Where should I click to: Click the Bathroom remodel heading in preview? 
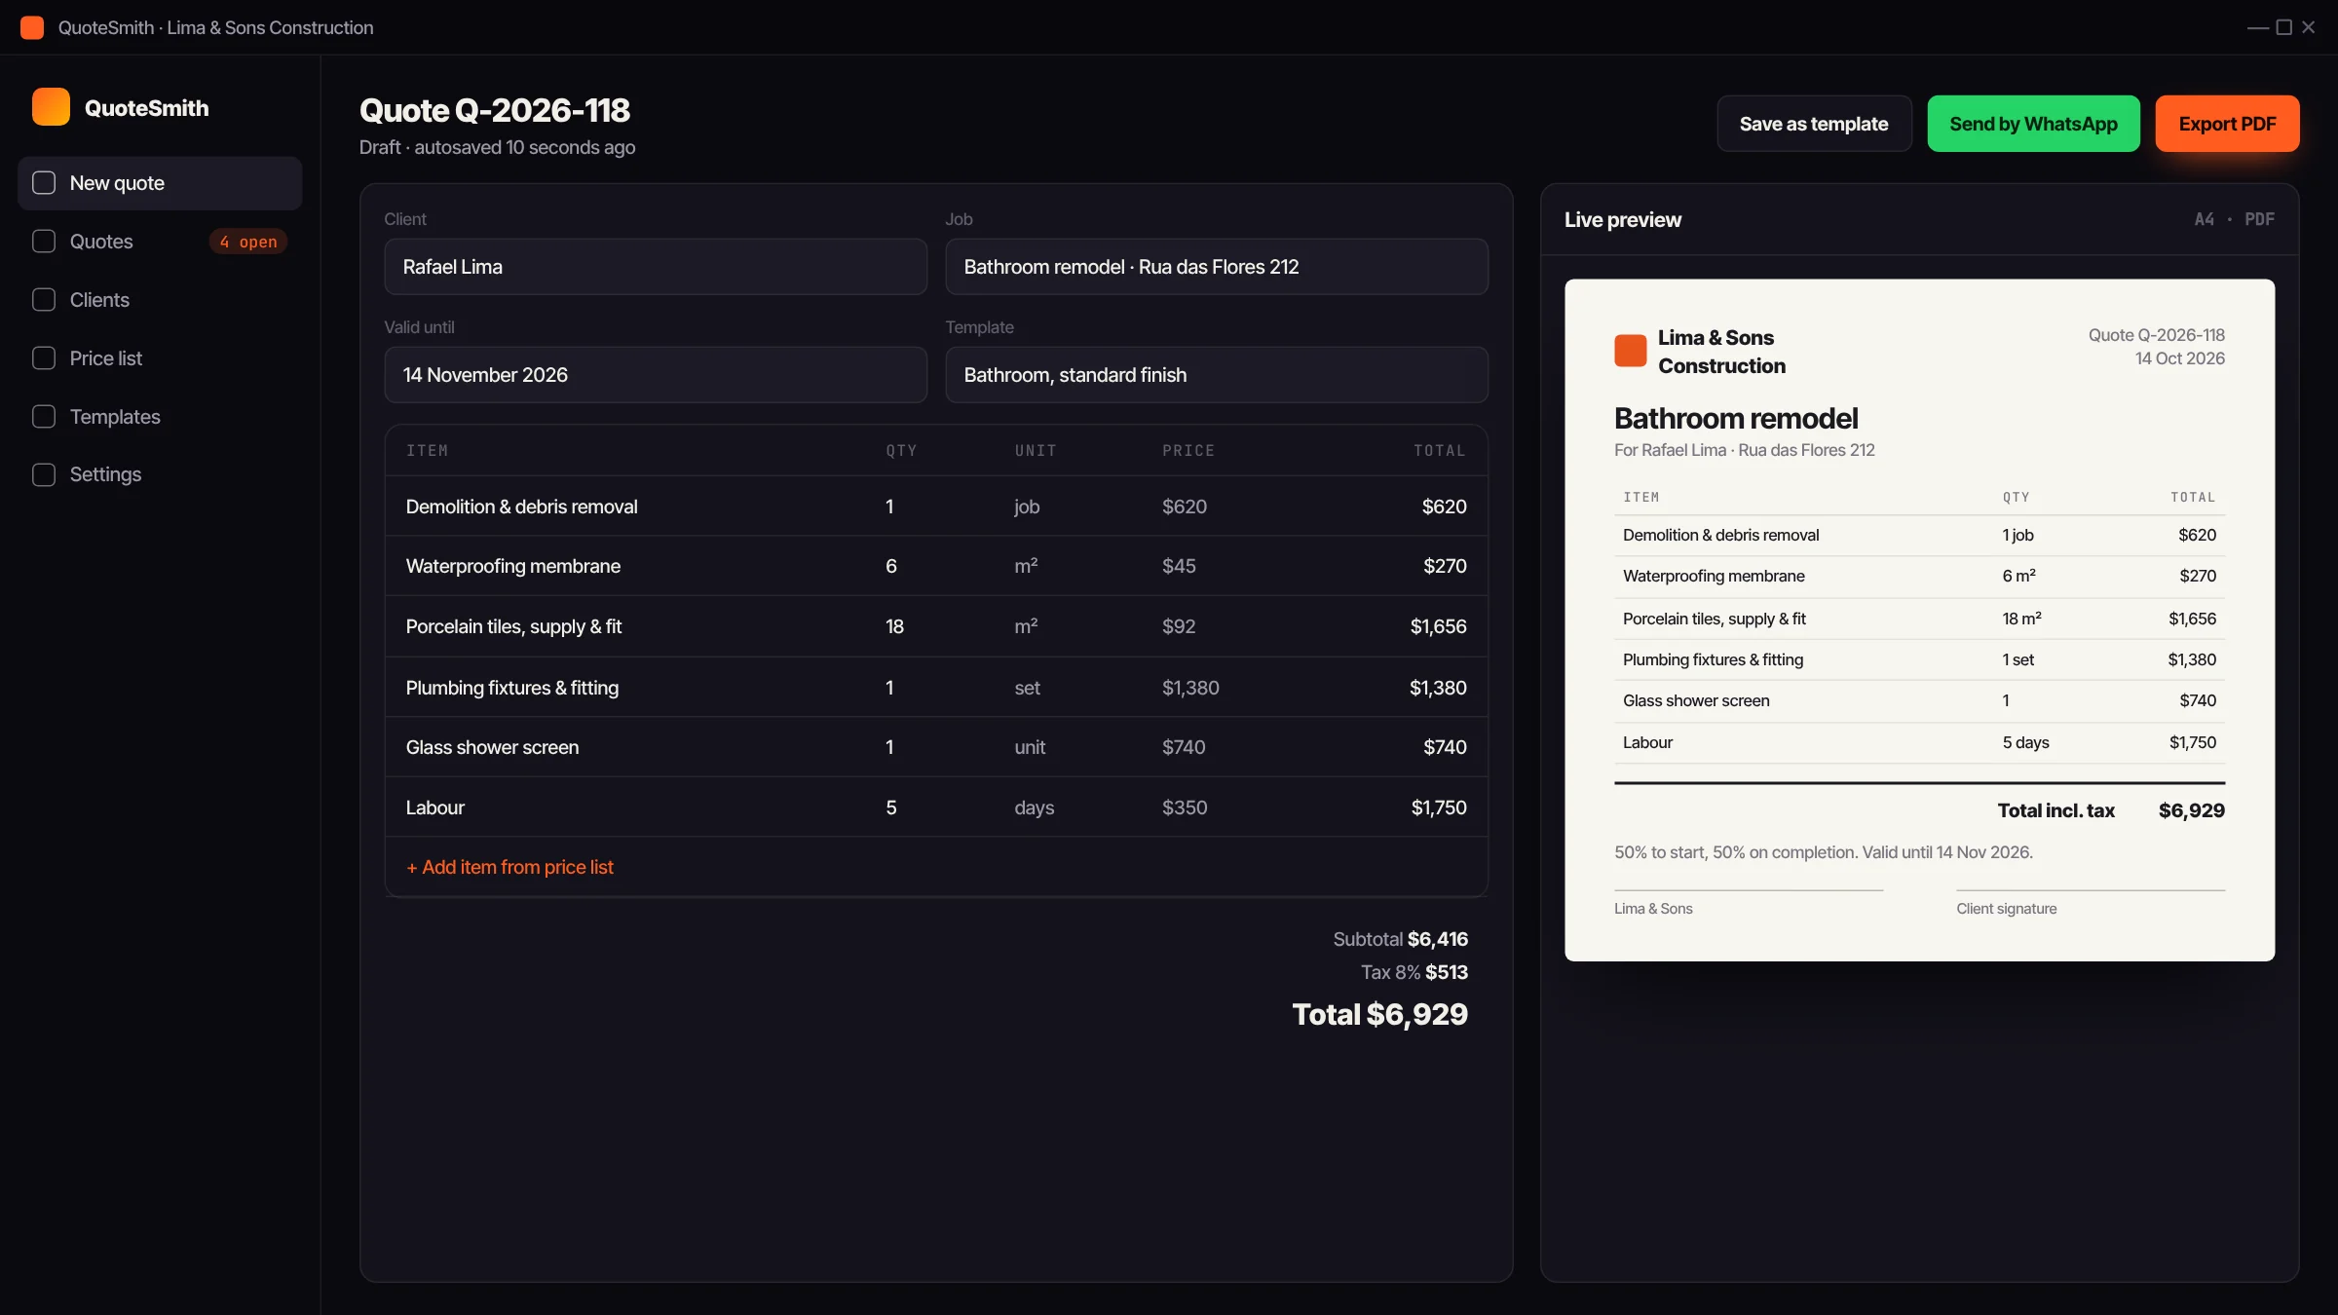[1735, 418]
